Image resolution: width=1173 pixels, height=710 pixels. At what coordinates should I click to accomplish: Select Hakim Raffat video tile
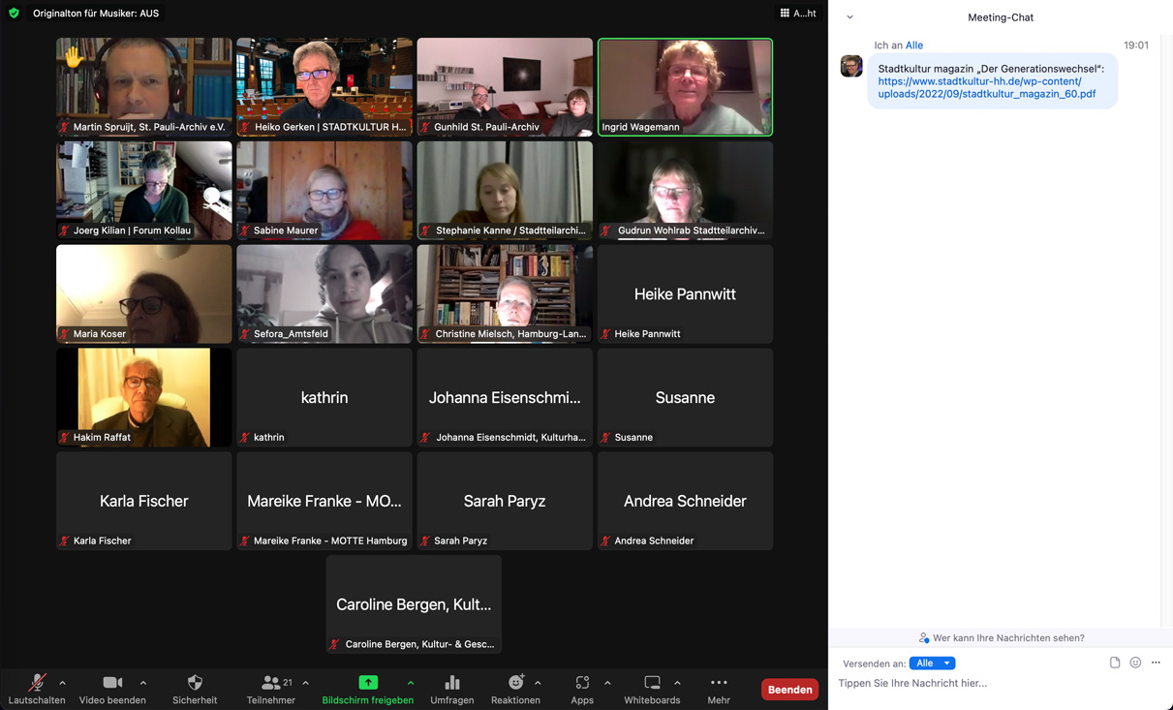(x=144, y=397)
